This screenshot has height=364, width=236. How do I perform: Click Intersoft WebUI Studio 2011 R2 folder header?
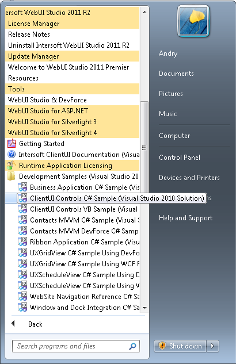[73, 13]
